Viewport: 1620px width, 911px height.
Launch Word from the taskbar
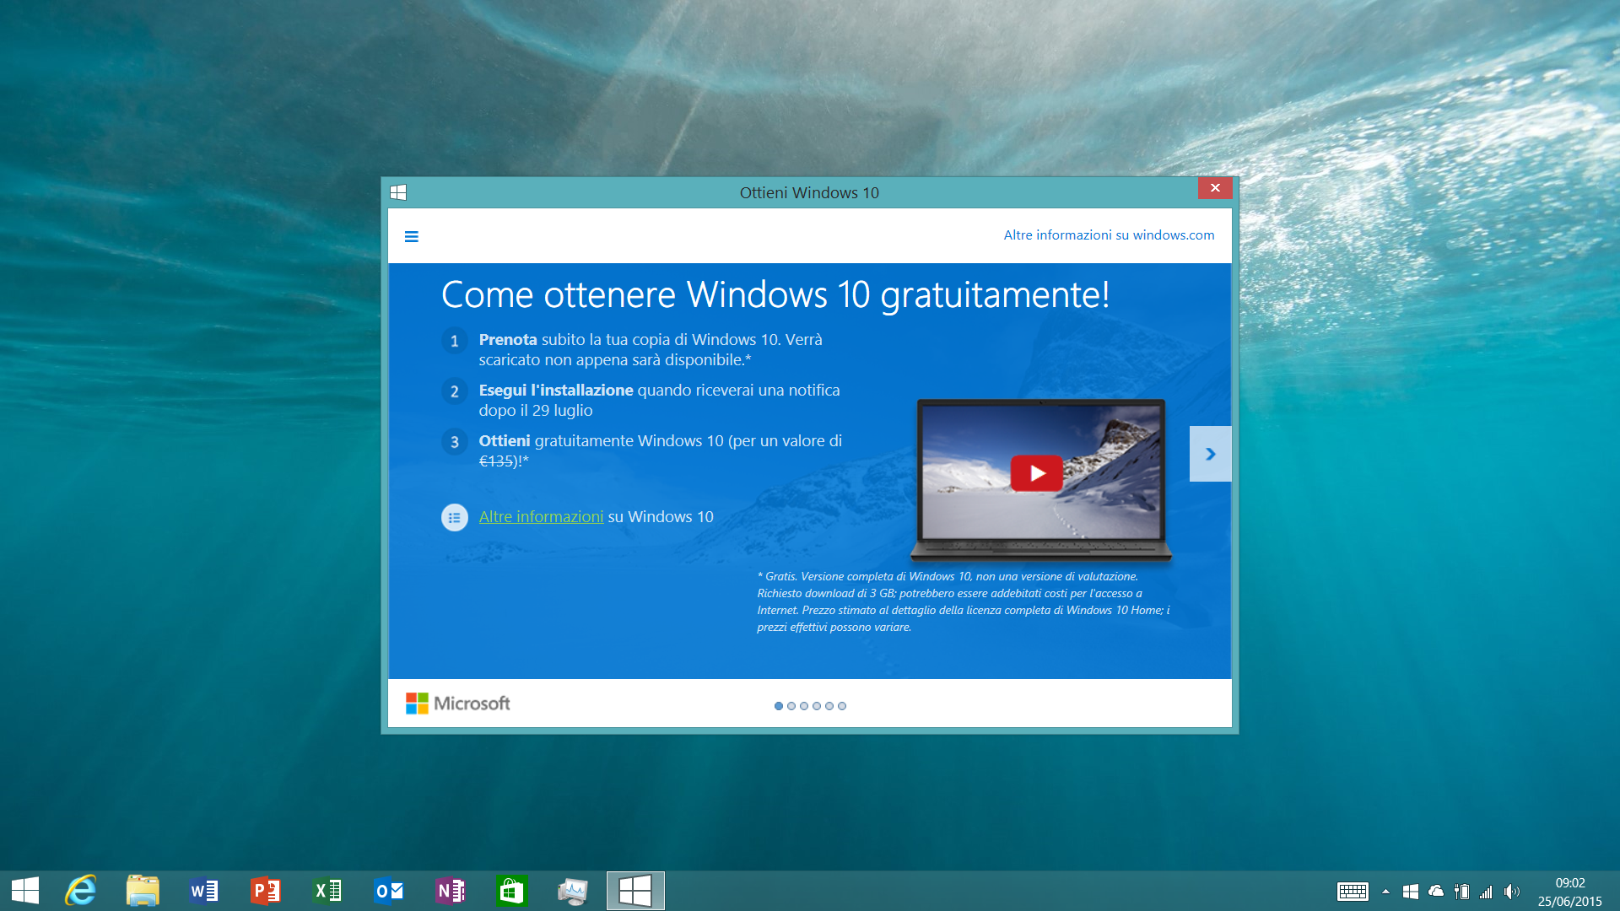point(204,891)
